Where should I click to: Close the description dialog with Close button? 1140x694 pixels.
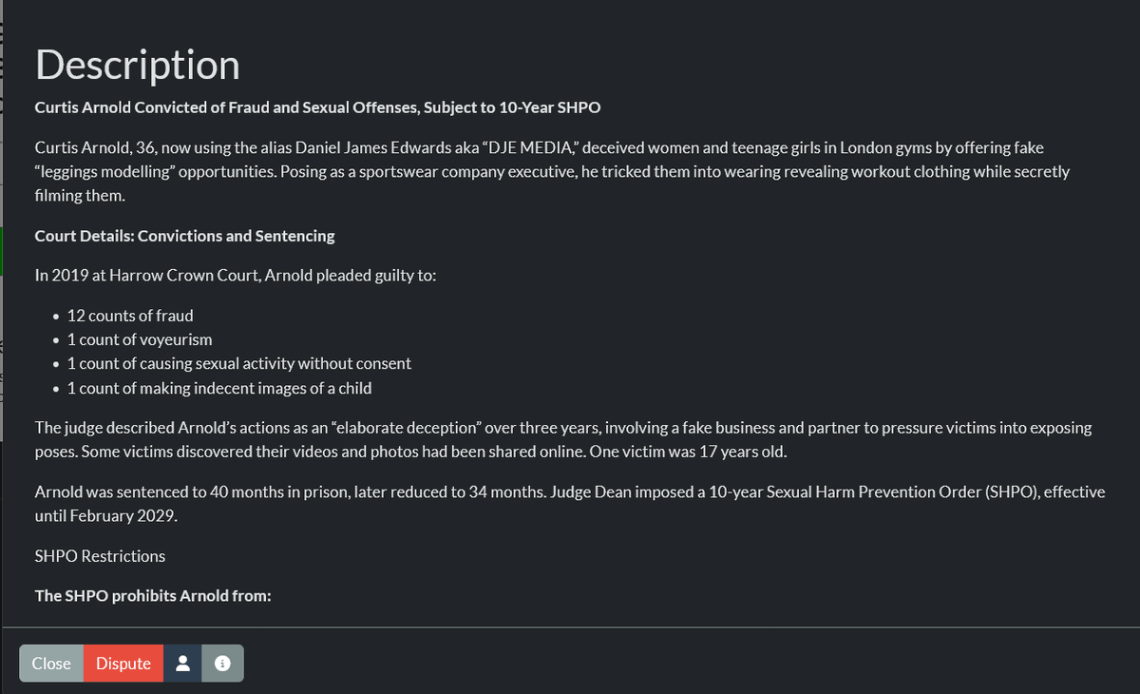point(51,664)
